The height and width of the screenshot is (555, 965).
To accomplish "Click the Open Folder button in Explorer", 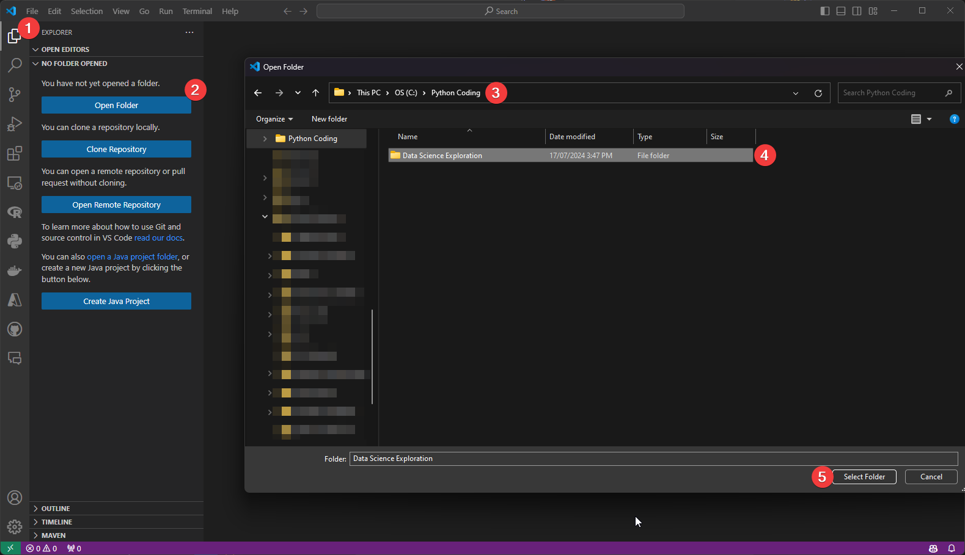I will 116,105.
